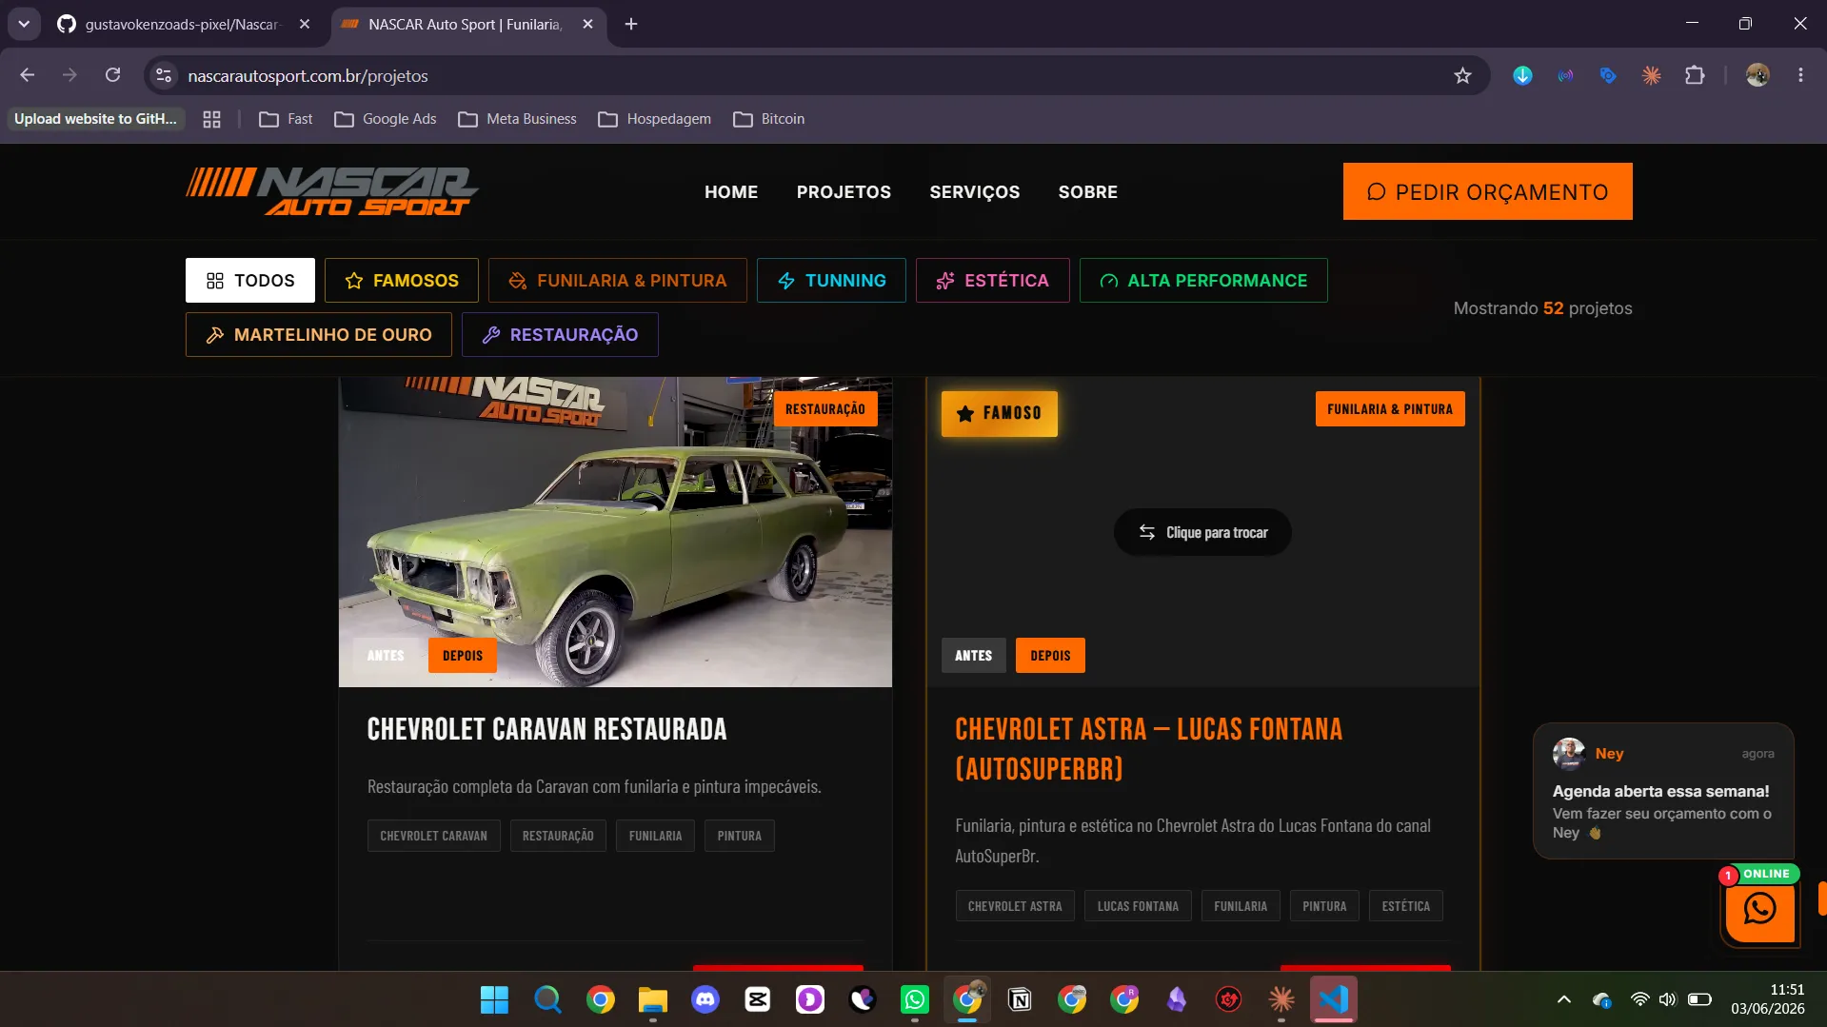Expand the Fast bookmarks folder
This screenshot has width=1827, height=1027.
(286, 119)
